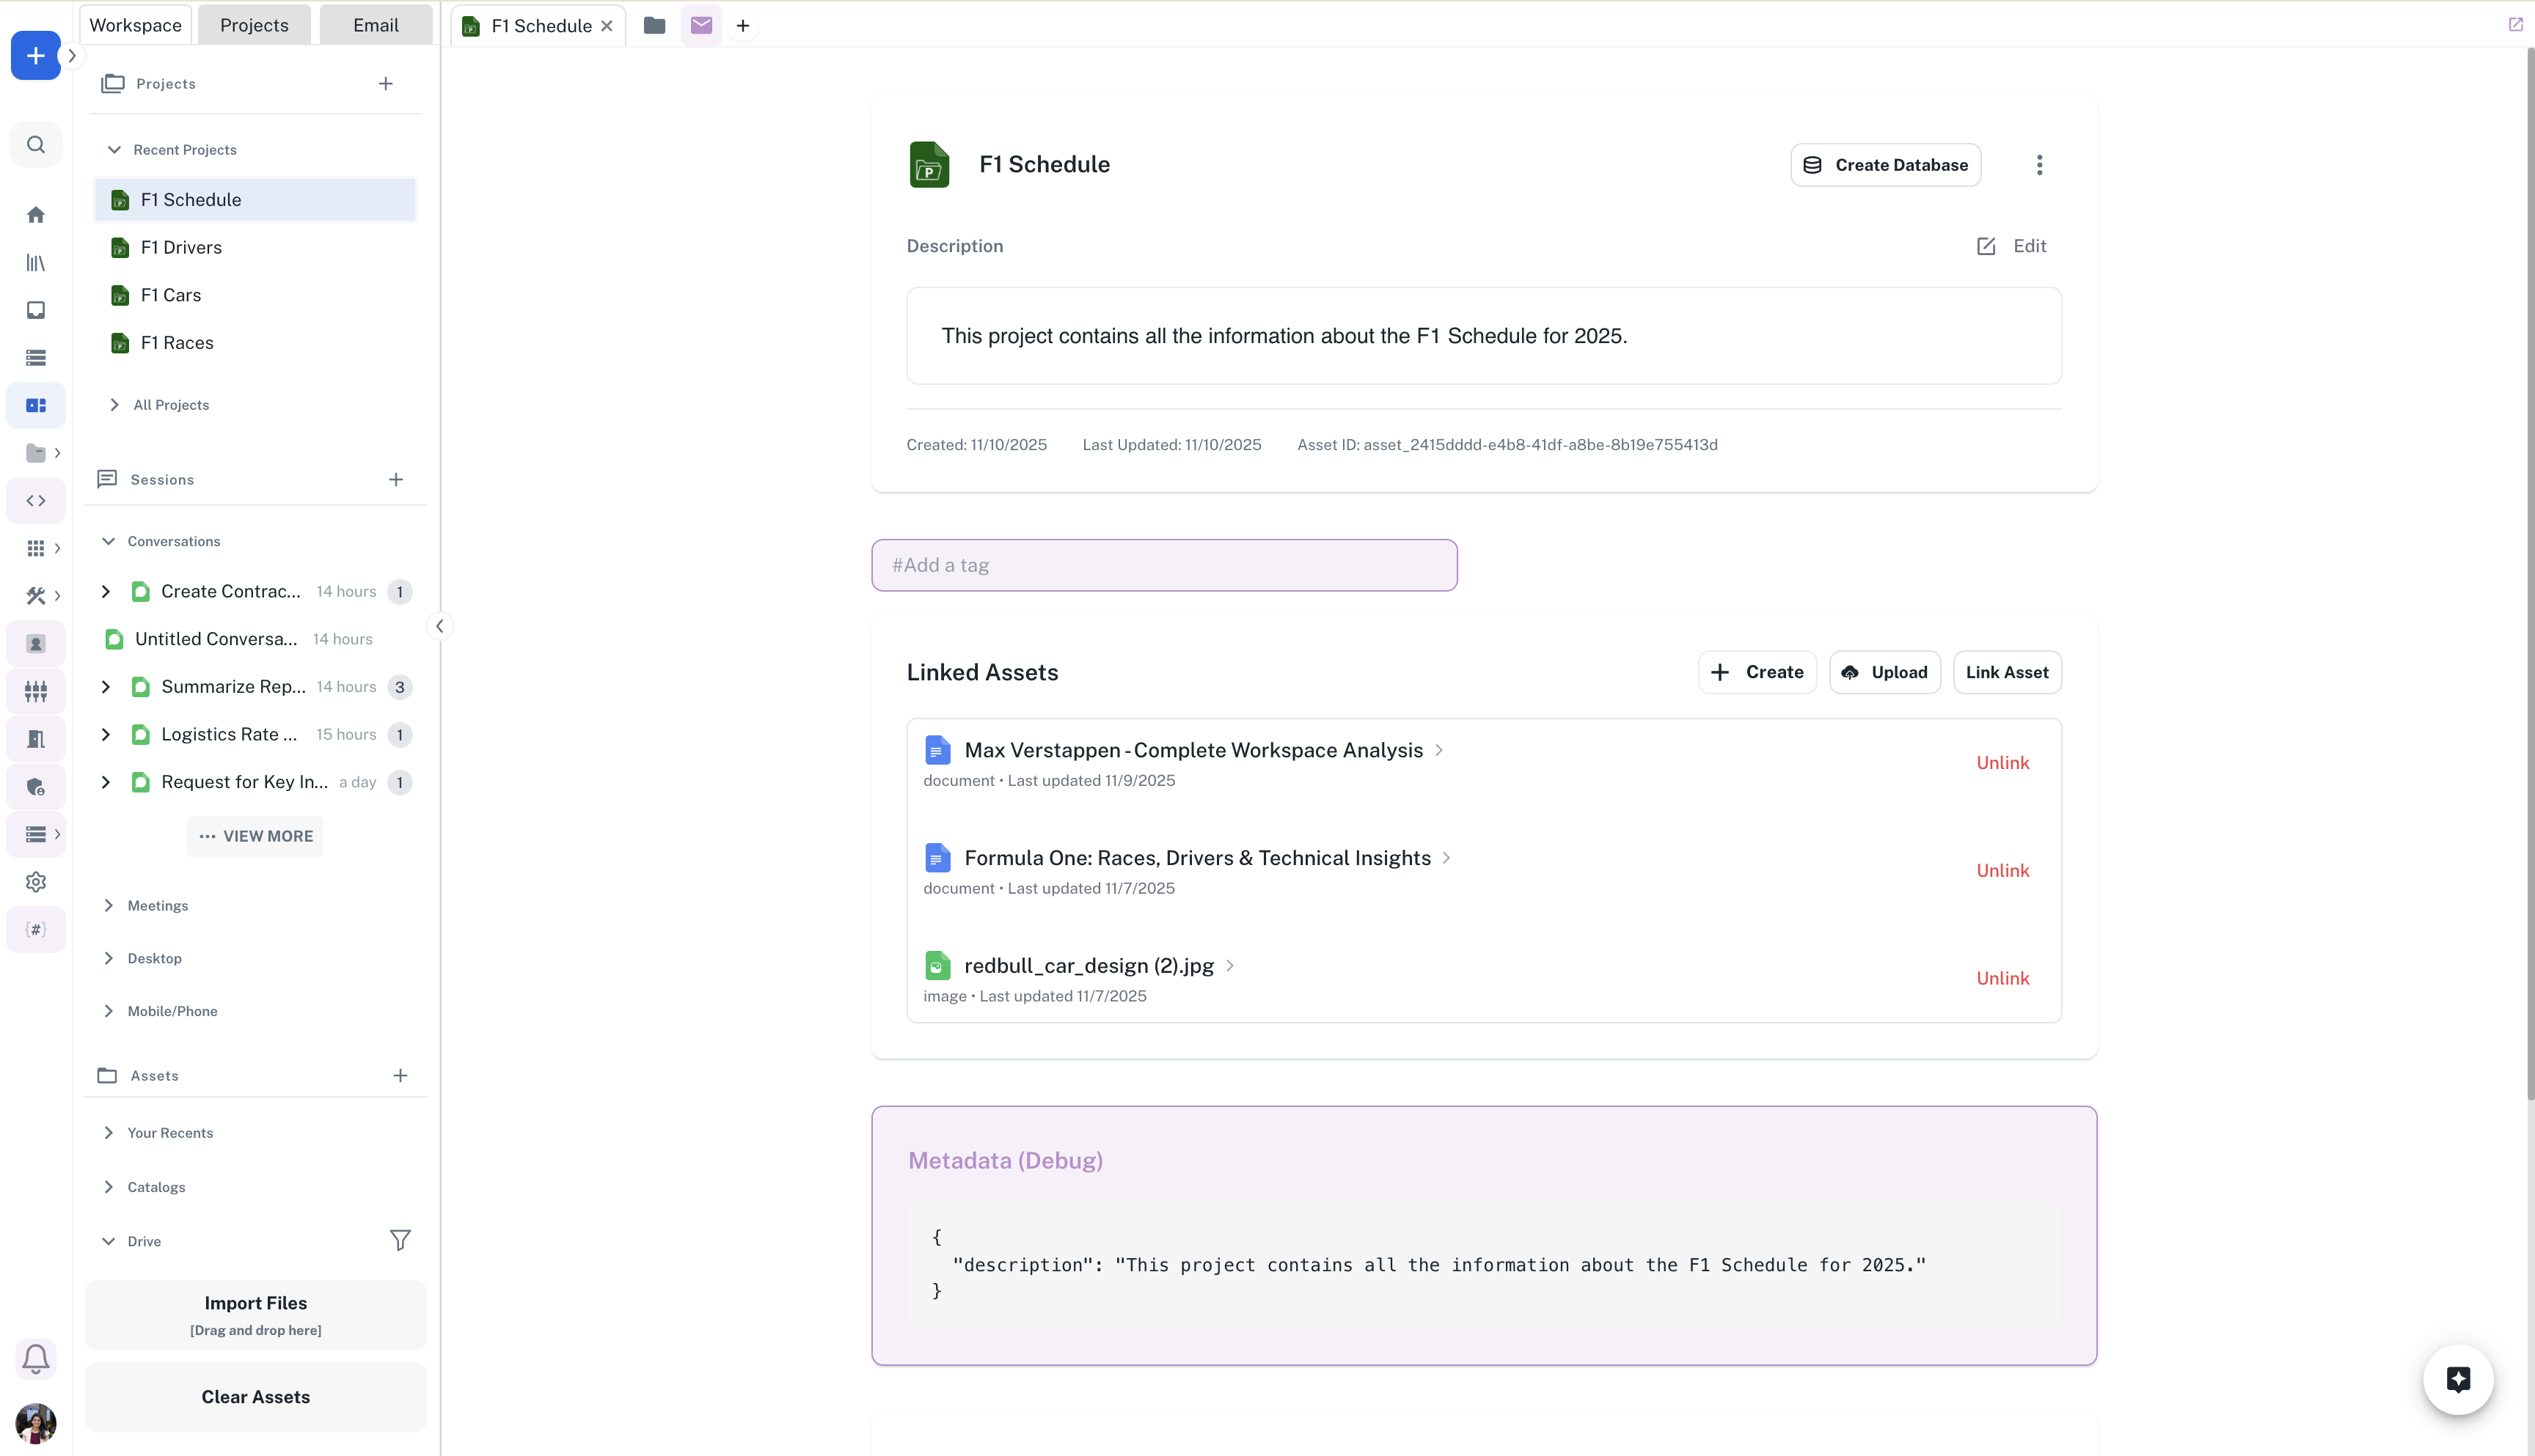
Task: Expand the All Projects section
Action: coord(114,405)
